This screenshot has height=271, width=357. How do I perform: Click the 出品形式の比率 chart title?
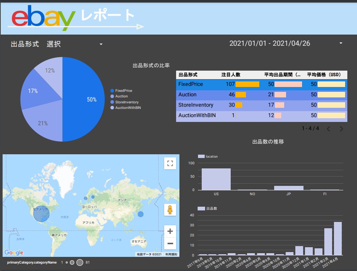pyautogui.click(x=151, y=66)
